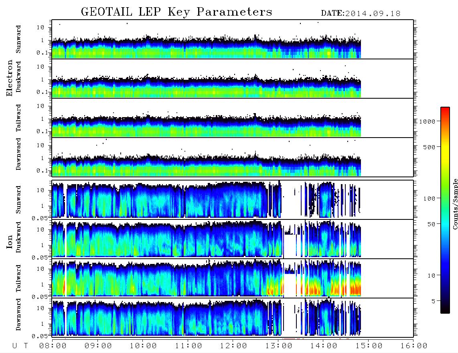458x353 pixels.
Task: Click the '14:00' time tick label
Action: (x=324, y=346)
